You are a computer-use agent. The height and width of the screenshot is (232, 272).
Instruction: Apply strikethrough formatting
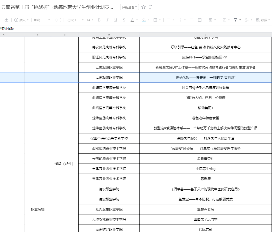point(124,20)
